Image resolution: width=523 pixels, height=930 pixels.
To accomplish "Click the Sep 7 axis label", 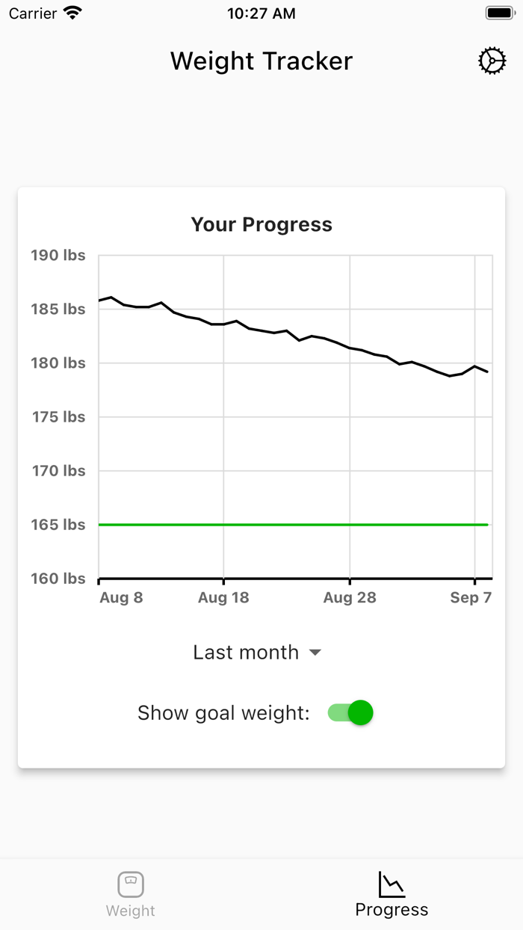I will [471, 597].
